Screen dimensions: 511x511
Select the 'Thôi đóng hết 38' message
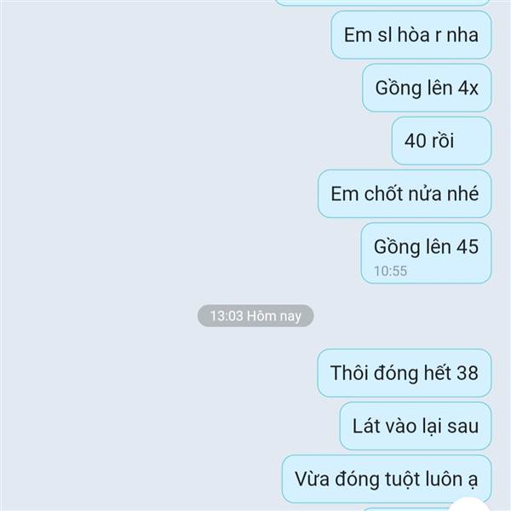[404, 373]
